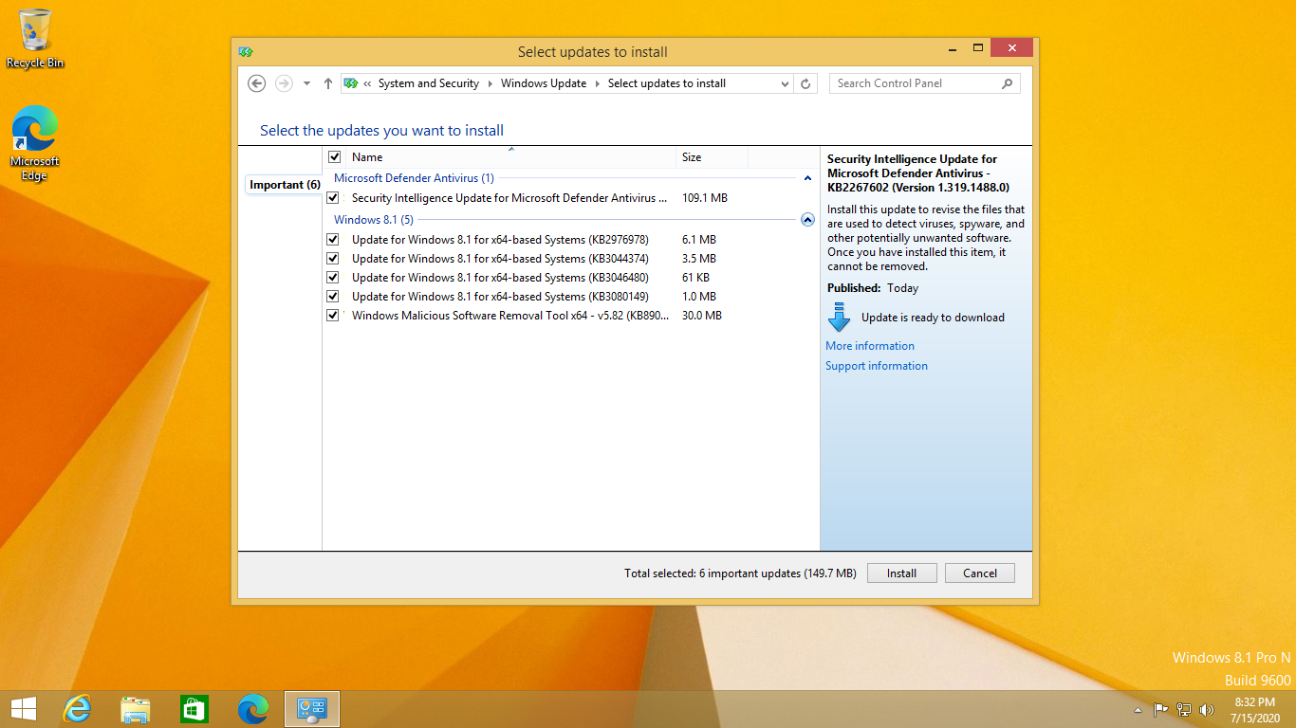Viewport: 1296px width, 728px height.
Task: Open Microsoft Edge desktop shortcut
Action: click(35, 143)
